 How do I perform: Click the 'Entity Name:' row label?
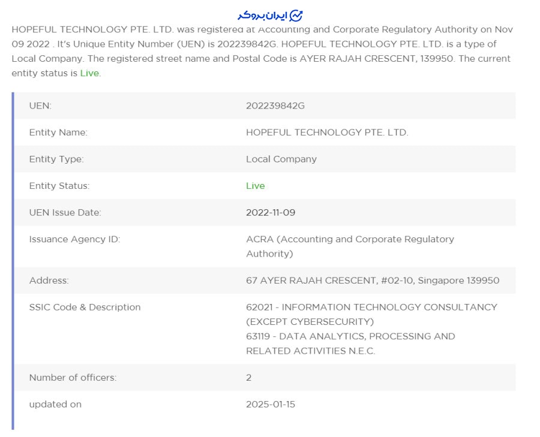click(58, 132)
